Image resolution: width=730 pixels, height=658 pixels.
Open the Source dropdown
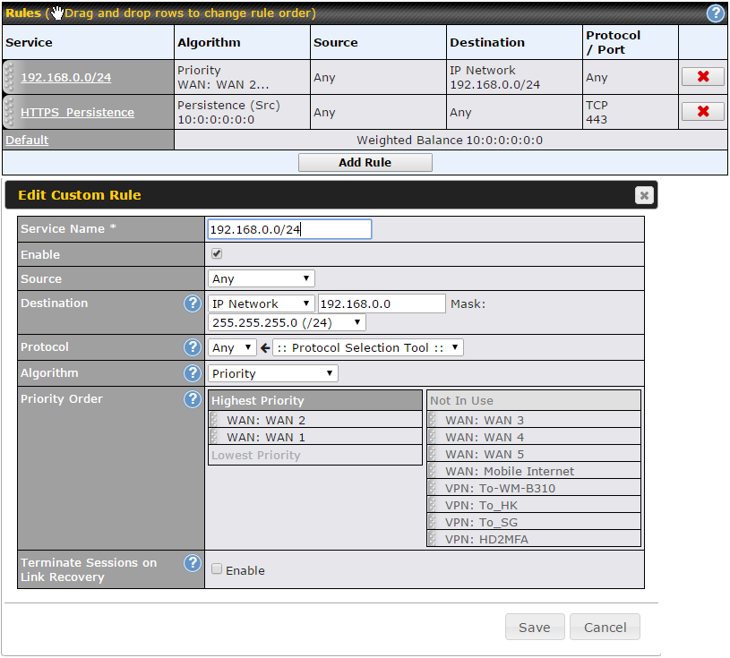click(262, 278)
